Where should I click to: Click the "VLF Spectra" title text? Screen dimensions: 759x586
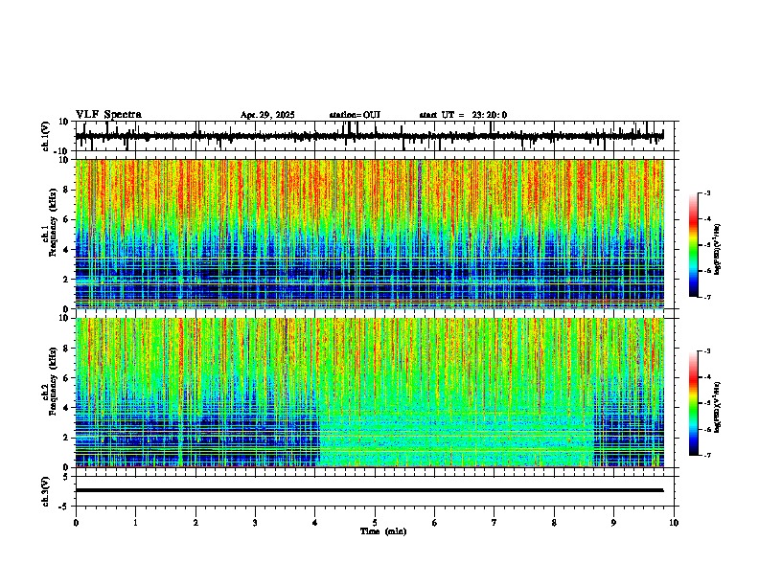108,115
